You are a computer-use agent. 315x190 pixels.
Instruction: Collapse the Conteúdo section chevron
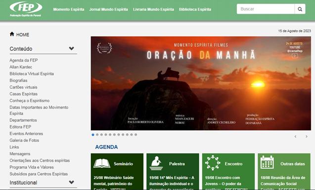point(71,48)
